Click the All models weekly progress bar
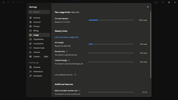The width and height of the screenshot is (178, 100). 111,44
